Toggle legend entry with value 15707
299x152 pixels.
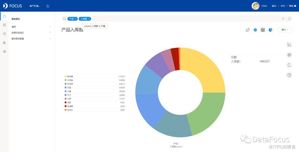tap(95, 99)
